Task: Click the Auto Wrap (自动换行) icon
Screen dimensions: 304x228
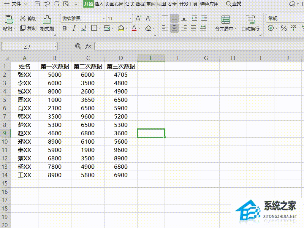Action: click(x=250, y=20)
